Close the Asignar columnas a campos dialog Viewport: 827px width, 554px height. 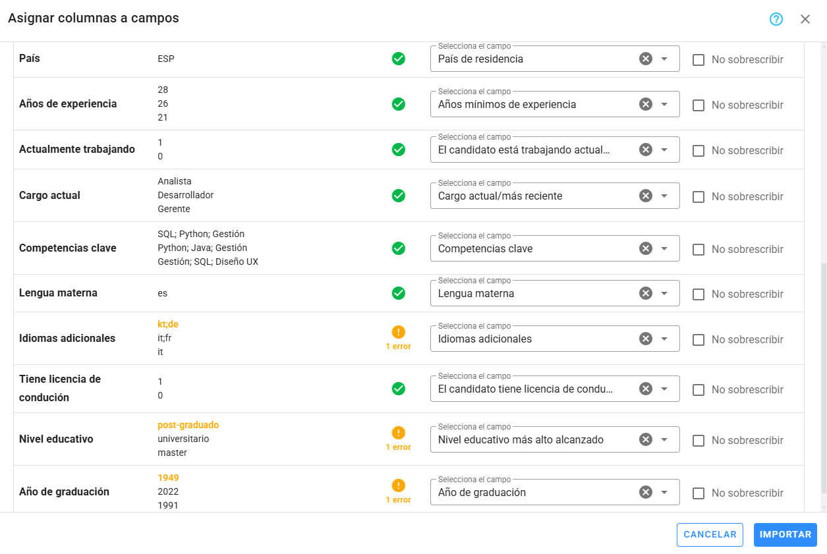point(805,19)
